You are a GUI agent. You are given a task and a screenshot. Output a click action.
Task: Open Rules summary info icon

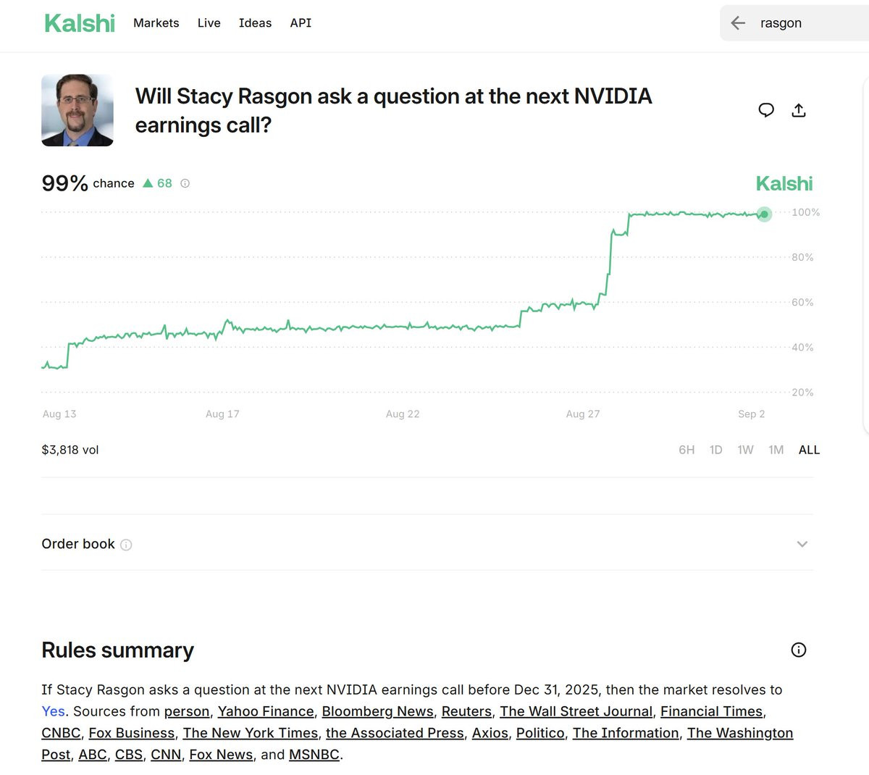click(799, 650)
